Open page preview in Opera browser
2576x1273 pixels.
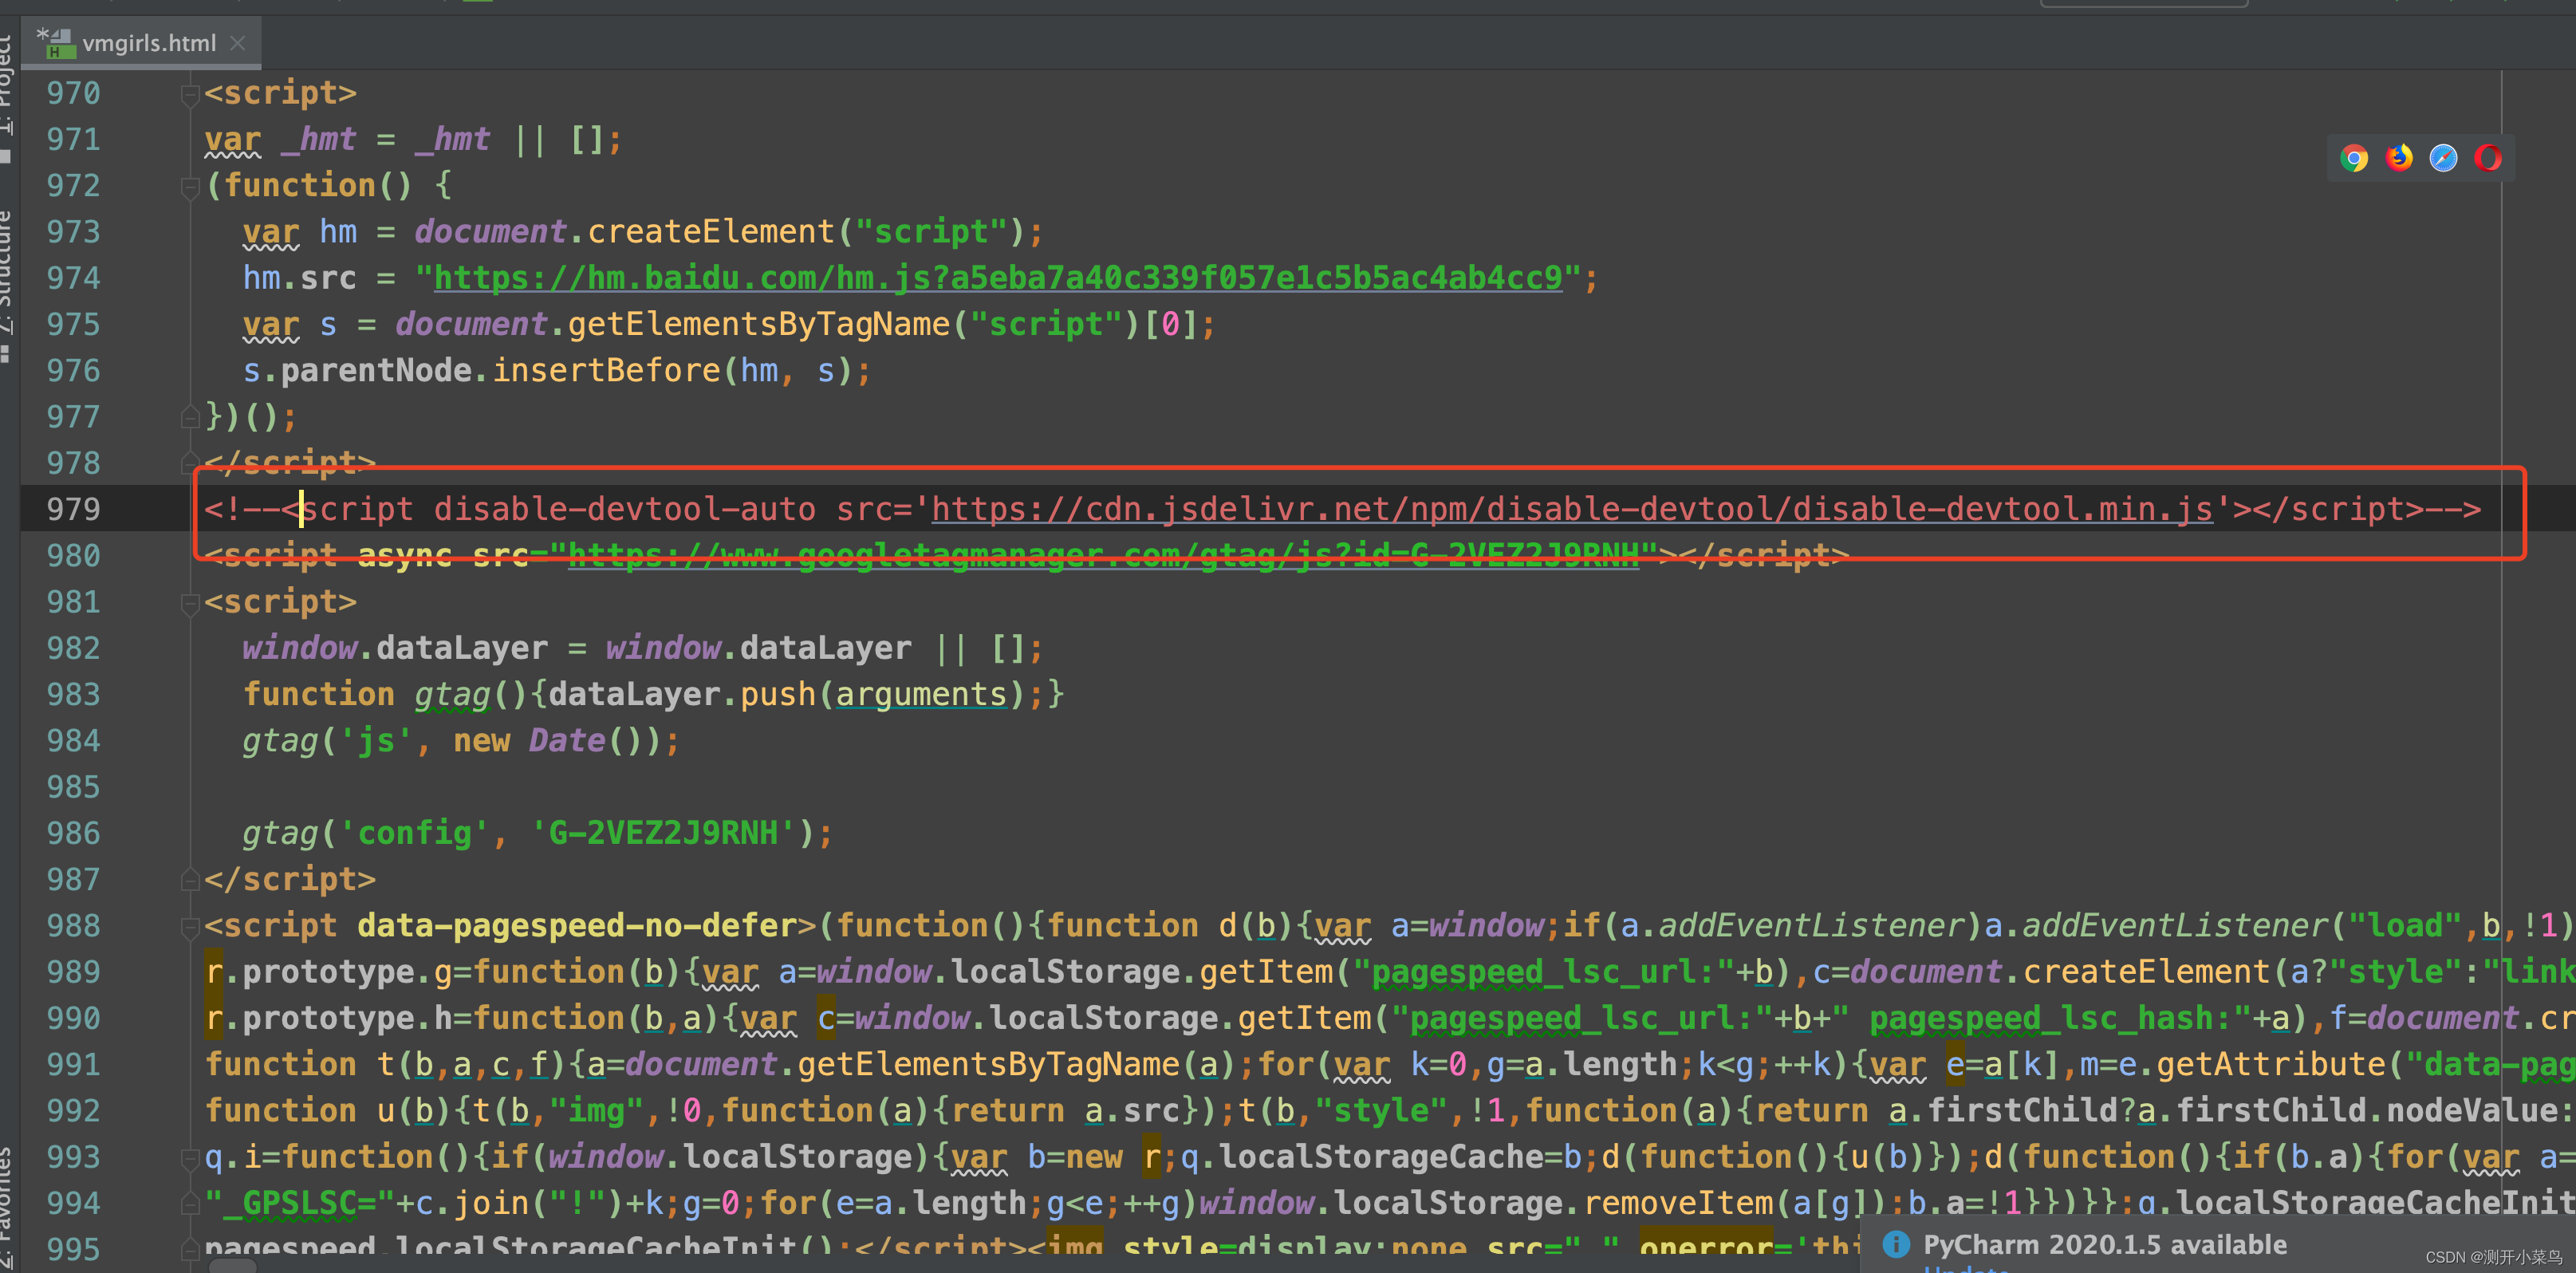click(x=2488, y=158)
